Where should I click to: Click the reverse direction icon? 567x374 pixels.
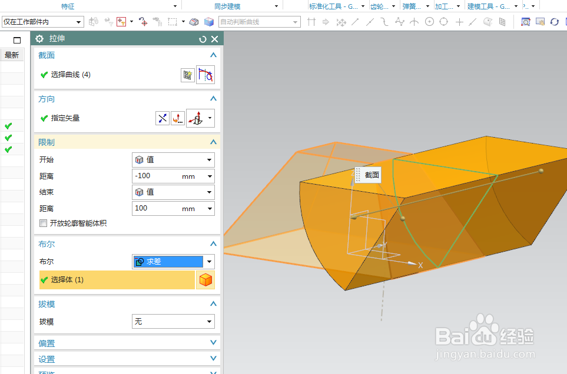click(x=163, y=118)
